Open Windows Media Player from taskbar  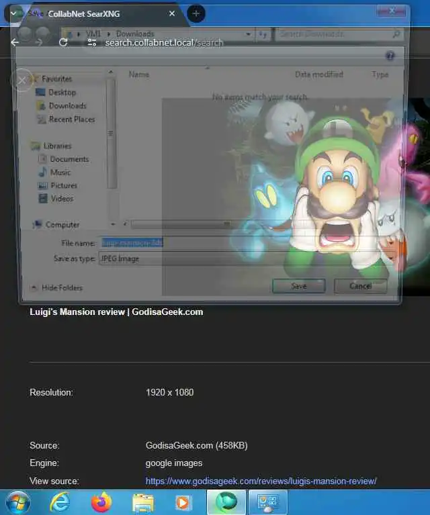(x=183, y=503)
